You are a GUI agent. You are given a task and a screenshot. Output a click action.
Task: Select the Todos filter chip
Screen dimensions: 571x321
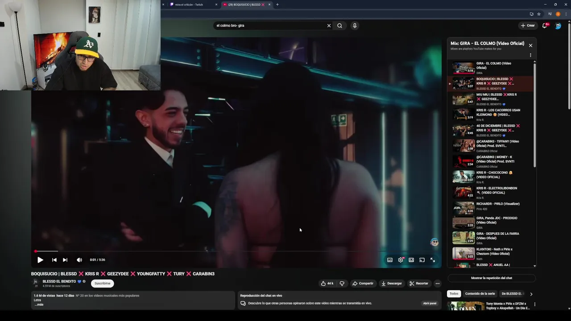454,294
